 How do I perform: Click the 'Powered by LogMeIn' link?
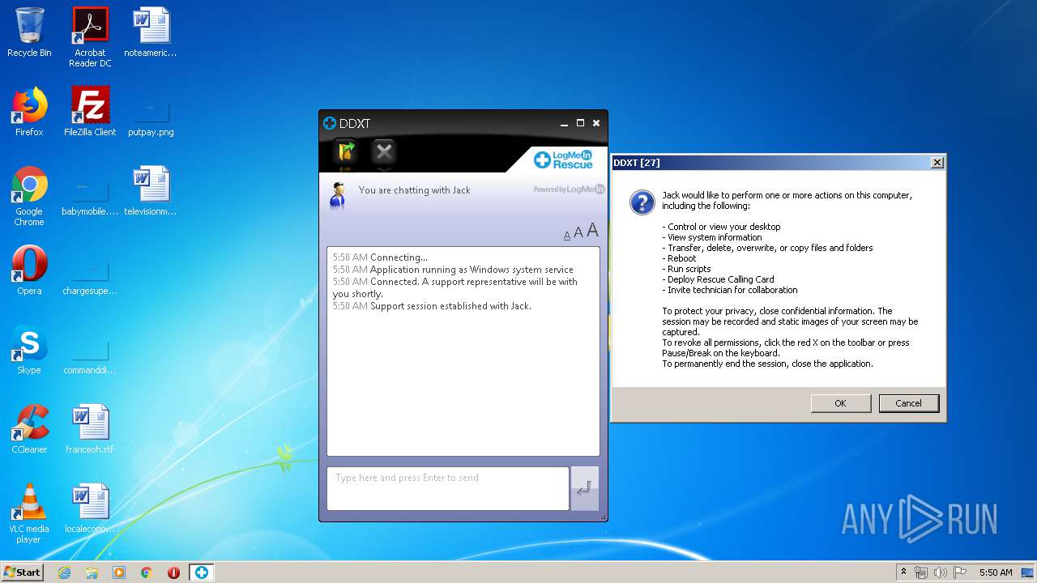(569, 189)
